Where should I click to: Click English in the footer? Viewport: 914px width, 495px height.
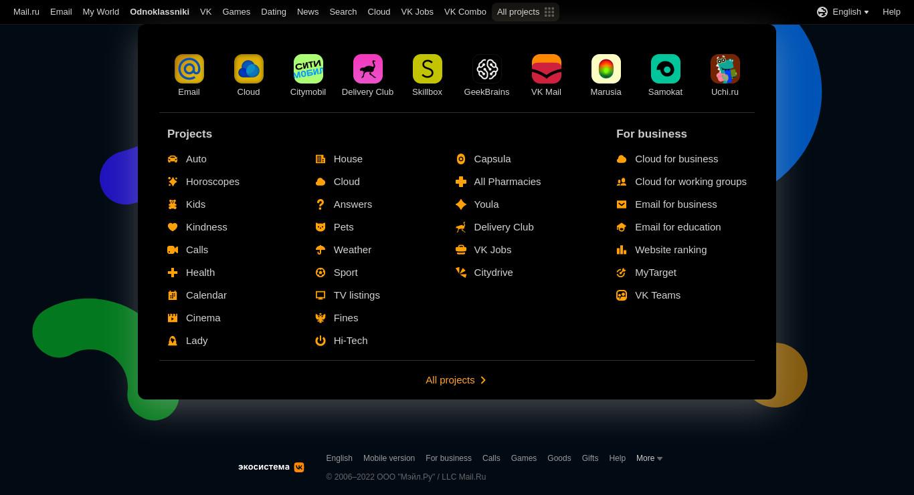coord(339,458)
